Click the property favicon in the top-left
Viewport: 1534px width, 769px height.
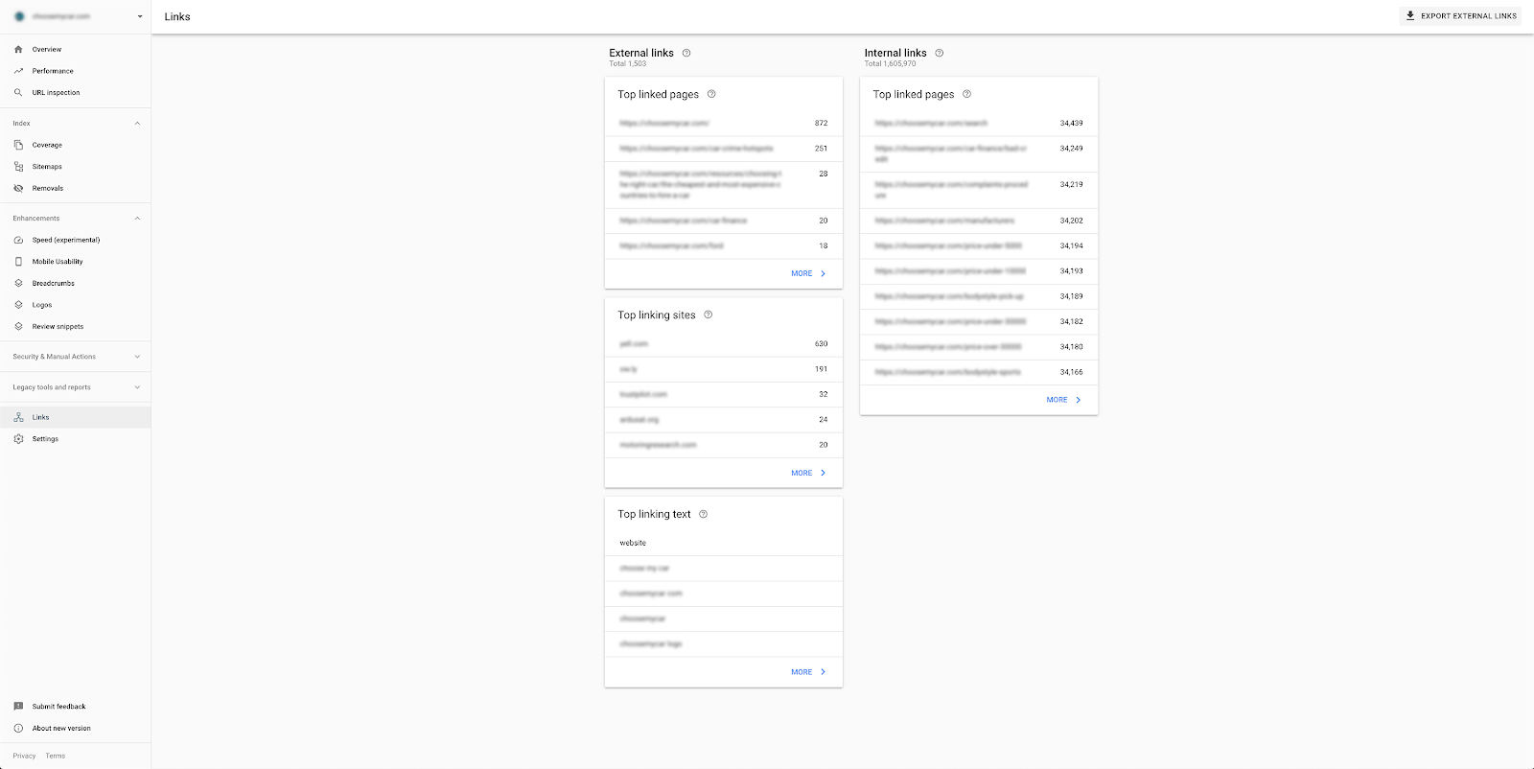point(19,16)
